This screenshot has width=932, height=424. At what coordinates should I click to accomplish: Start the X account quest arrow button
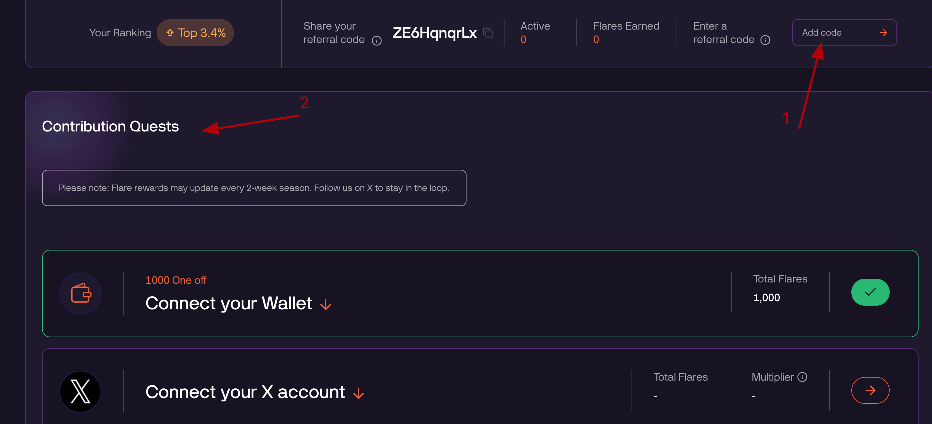pos(870,390)
